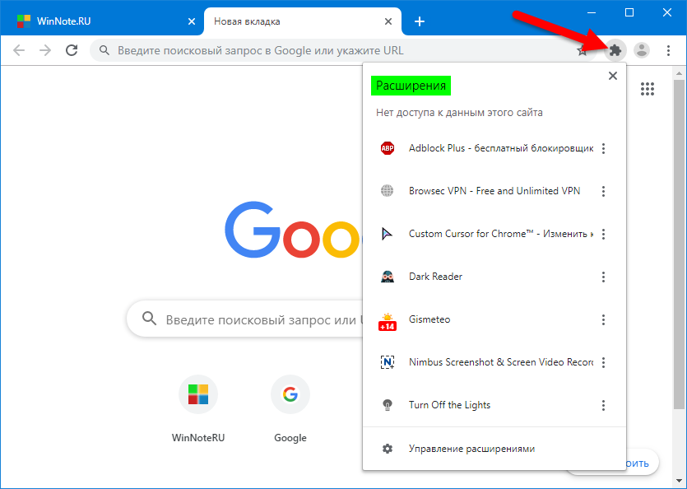Select Adblock Plus extension name
687x489 pixels.
coord(501,148)
